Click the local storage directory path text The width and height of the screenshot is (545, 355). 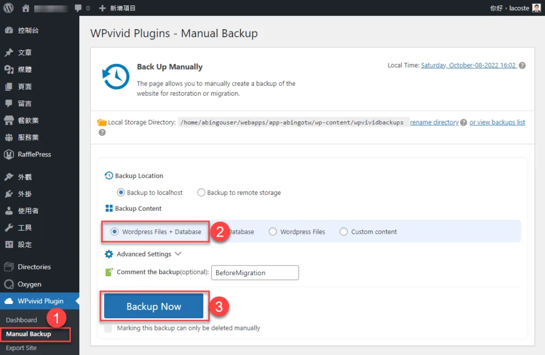click(x=292, y=122)
